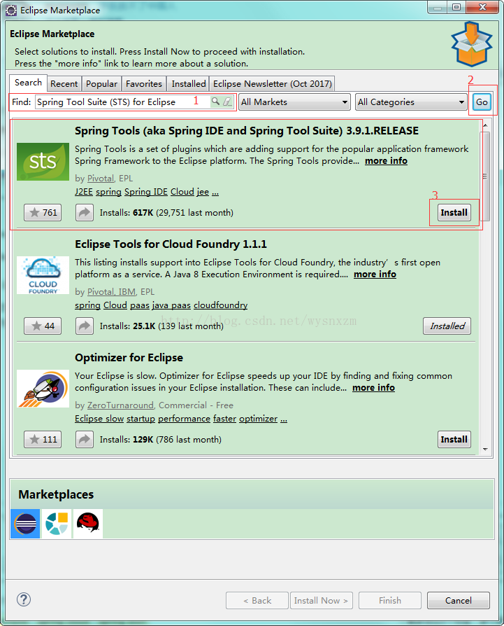The width and height of the screenshot is (504, 626).
Task: Open more info for Cloud Foundry tools
Action: pos(375,274)
